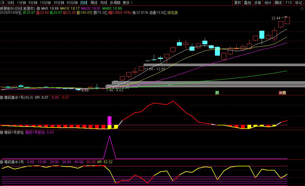The width and height of the screenshot is (305, 186).
Task: Click the top-left layout icon
Action: click(3, 3)
